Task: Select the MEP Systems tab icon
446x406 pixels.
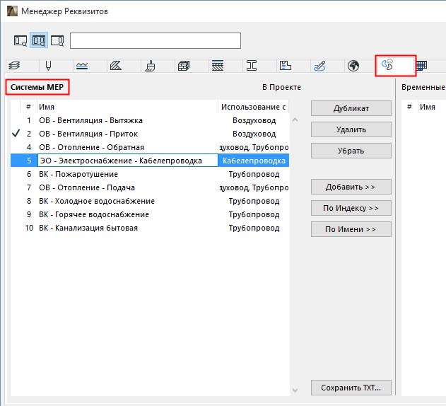Action: point(387,65)
